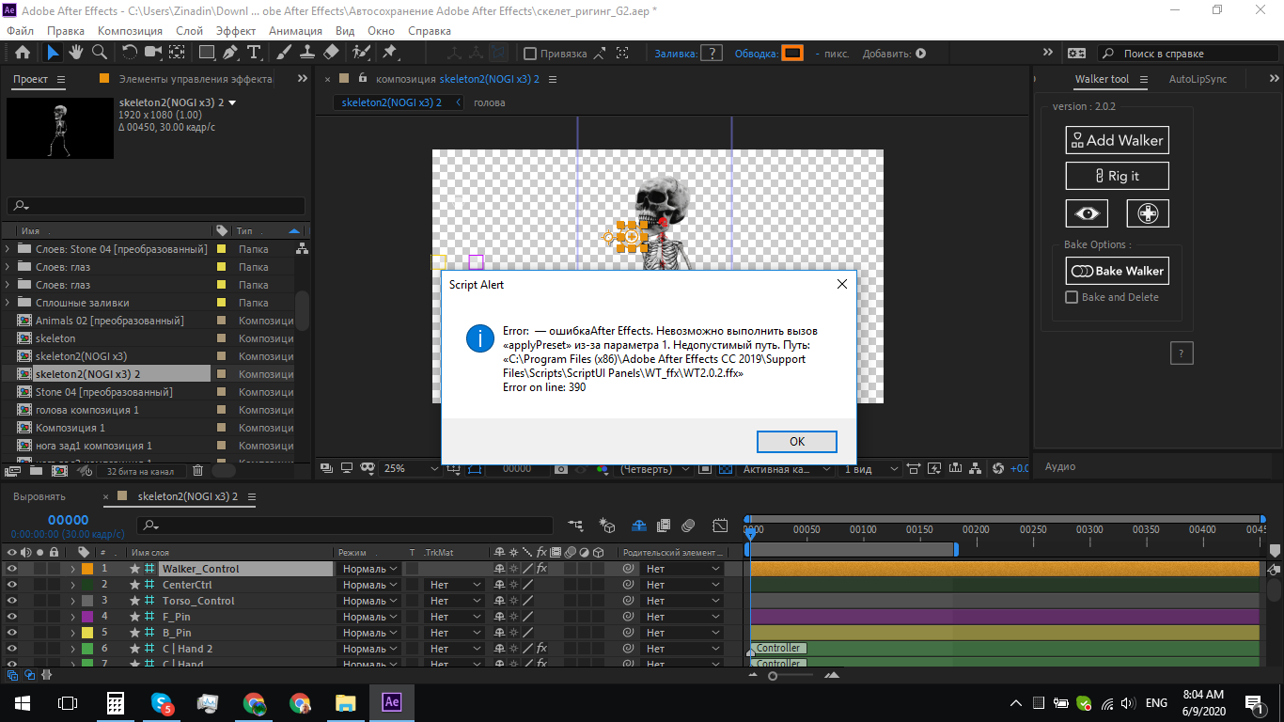Viewport: 1284px width, 722px height.
Task: Click the timeline layer search field
Action: coord(346,526)
